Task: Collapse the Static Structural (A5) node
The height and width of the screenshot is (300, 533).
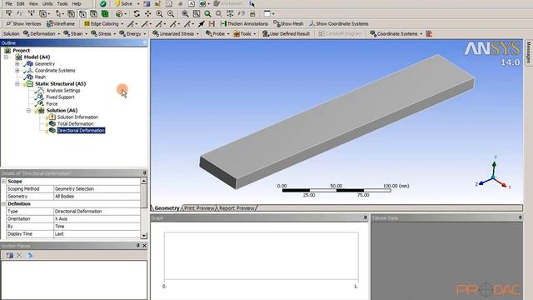Action: coord(17,83)
